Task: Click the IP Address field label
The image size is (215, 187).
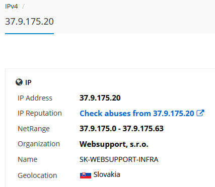Action: (35, 98)
